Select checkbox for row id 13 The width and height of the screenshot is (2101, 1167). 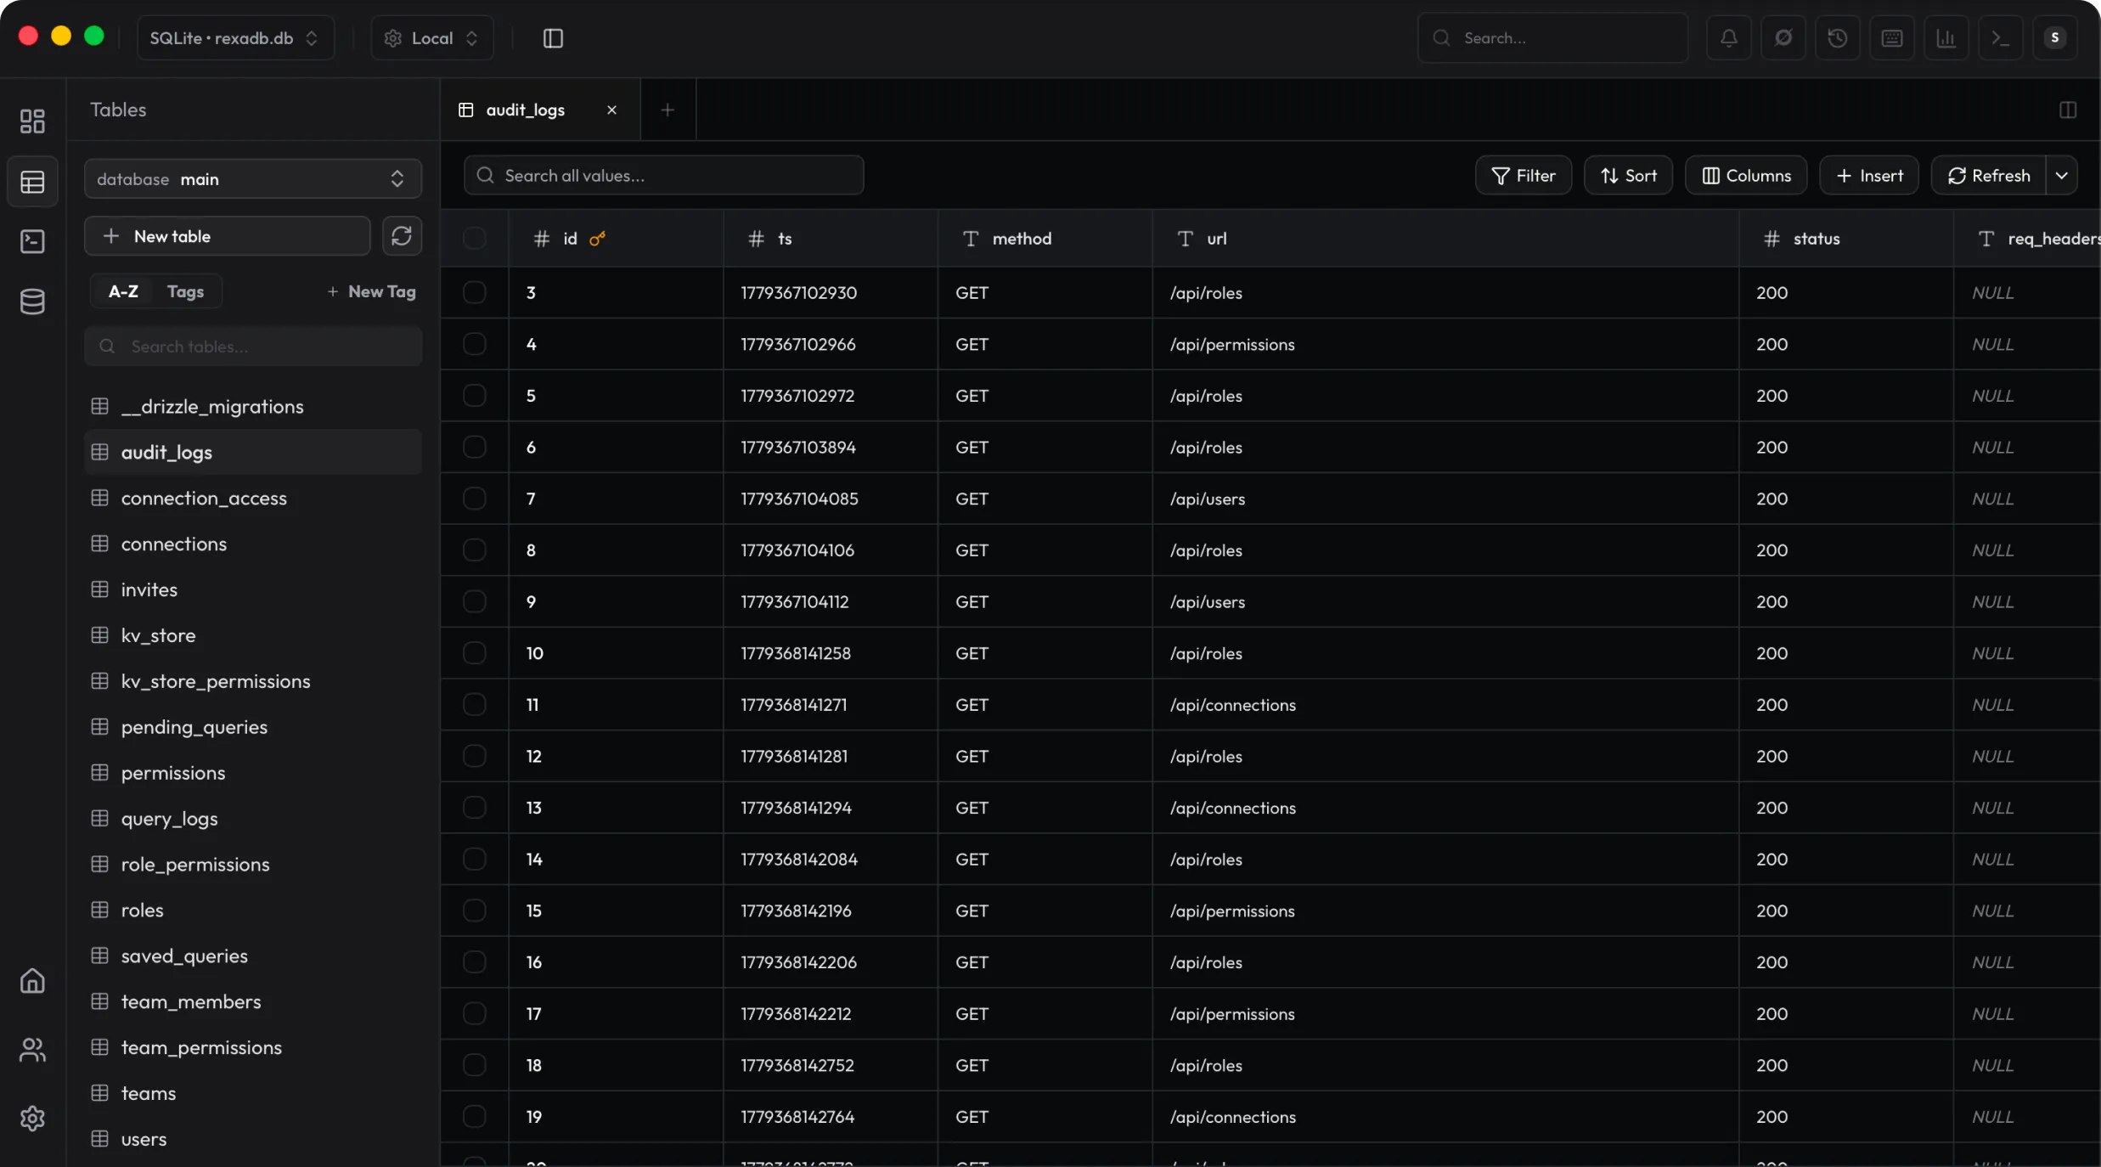tap(475, 808)
